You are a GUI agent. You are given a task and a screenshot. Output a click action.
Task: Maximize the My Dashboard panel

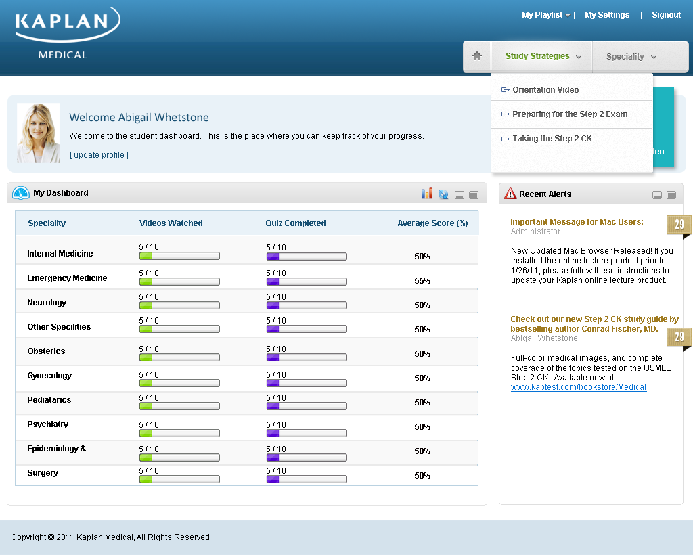tap(474, 195)
